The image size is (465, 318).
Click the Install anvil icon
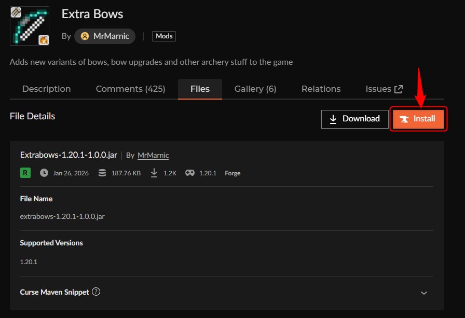(404, 119)
